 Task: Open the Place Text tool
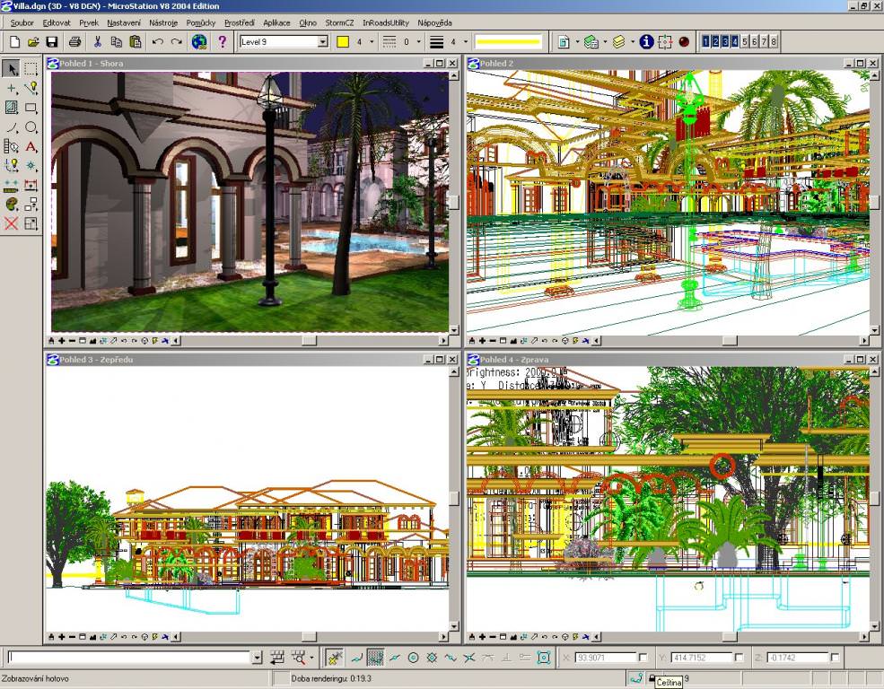(x=32, y=144)
